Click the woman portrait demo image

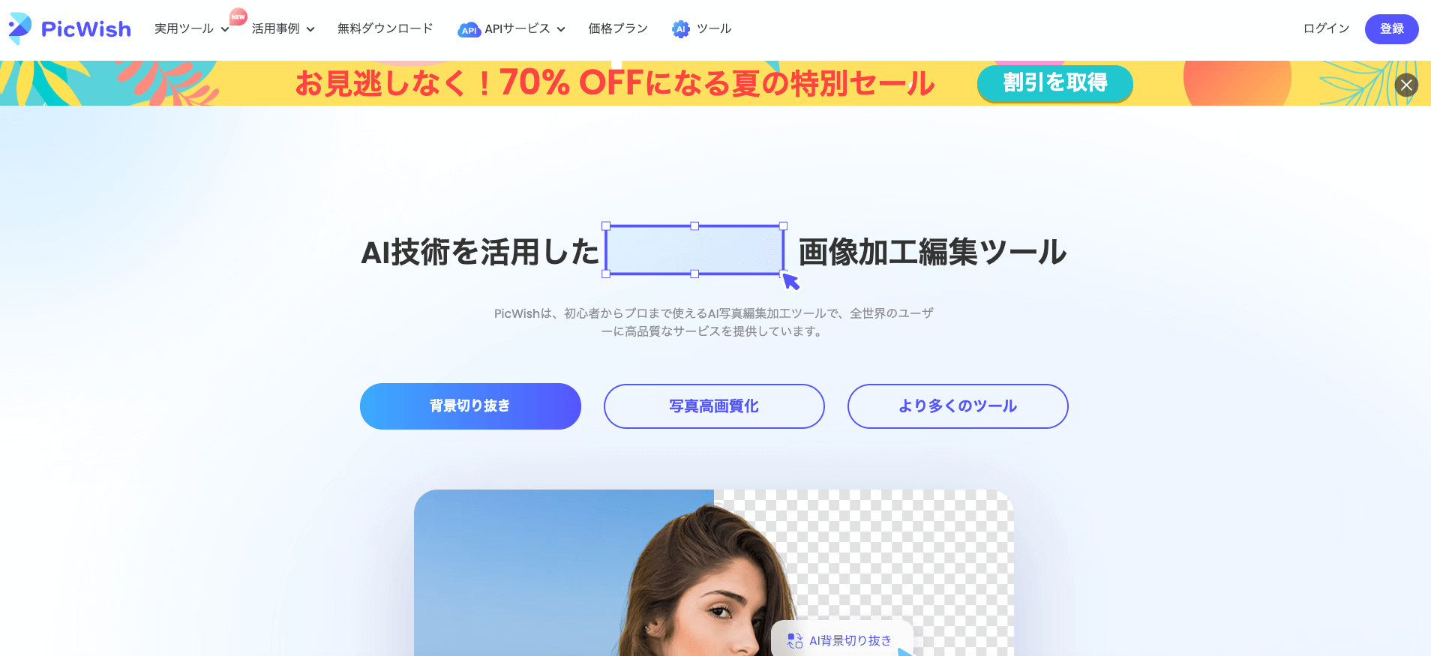coord(714,573)
